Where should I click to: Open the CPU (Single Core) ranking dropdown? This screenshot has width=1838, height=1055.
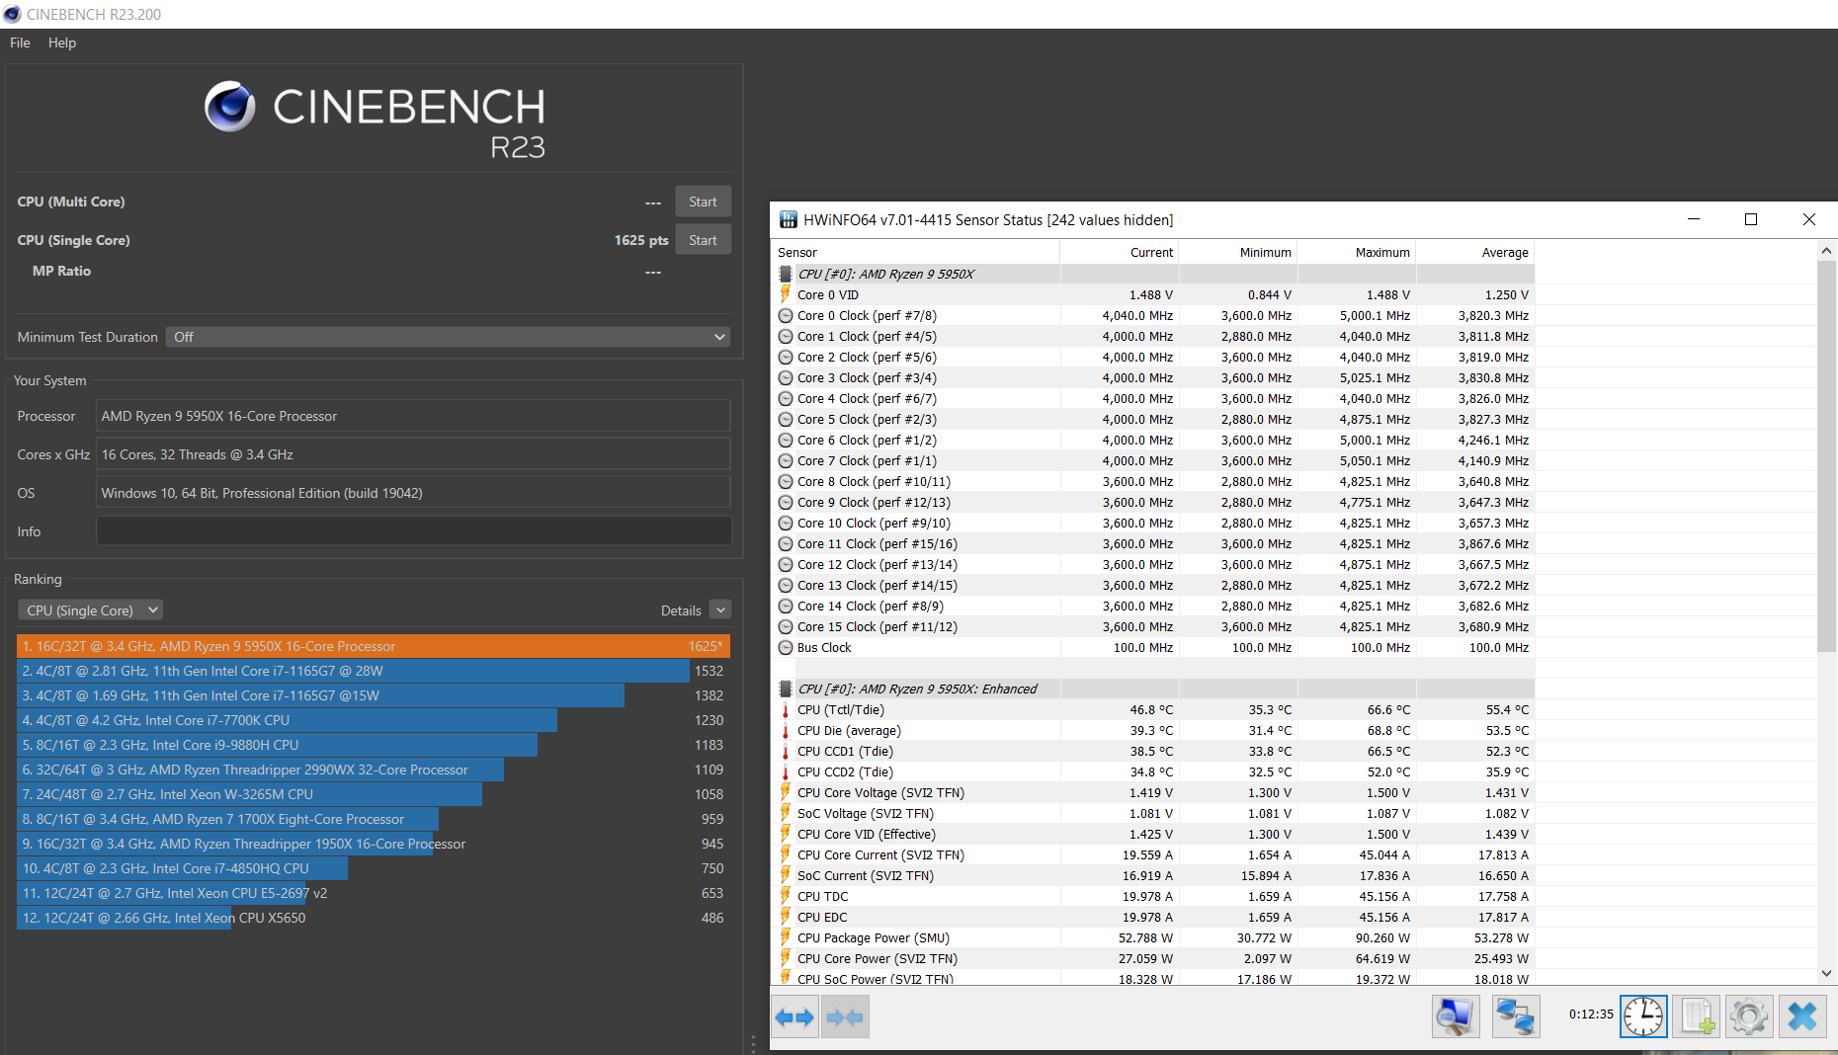pyautogui.click(x=90, y=610)
